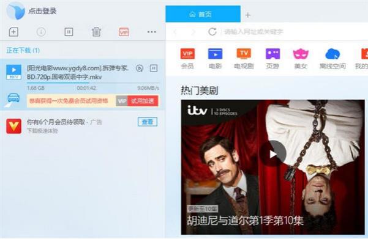Open the 离线空间 cloud shortcut
Image resolution: width=368 pixels, height=239 pixels.
332,59
